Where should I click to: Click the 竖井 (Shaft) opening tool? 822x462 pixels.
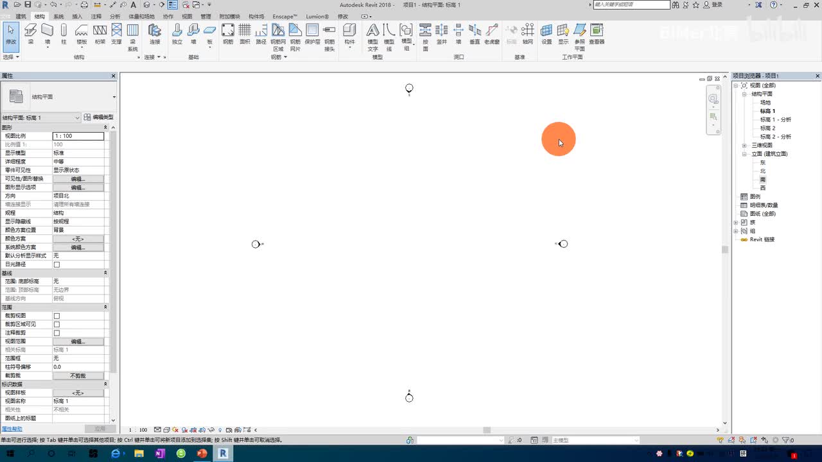click(442, 34)
